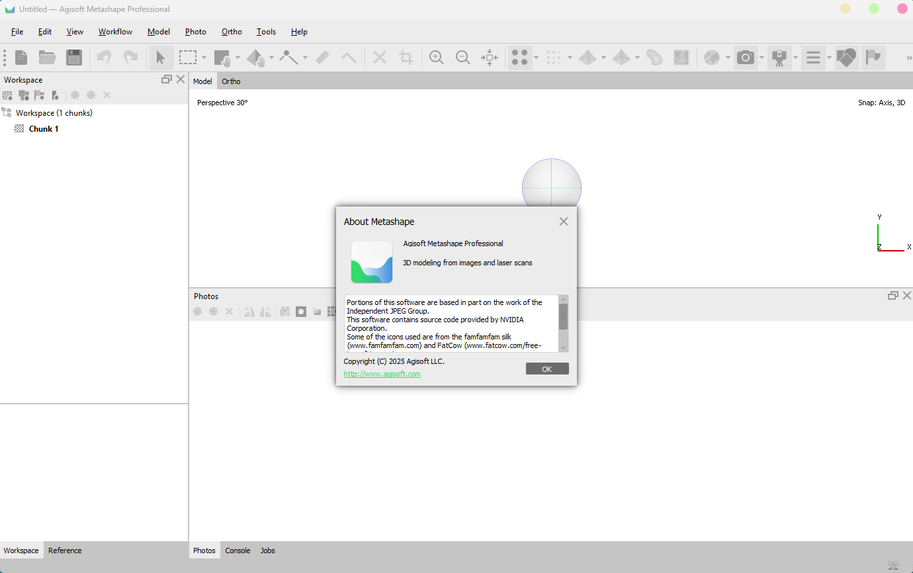Activate the Move Object tool
Viewport: 913px width, 573px height.
tap(255, 58)
